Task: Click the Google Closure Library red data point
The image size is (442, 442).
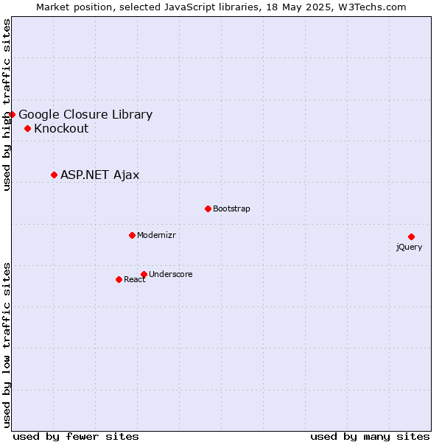Action: (12, 114)
